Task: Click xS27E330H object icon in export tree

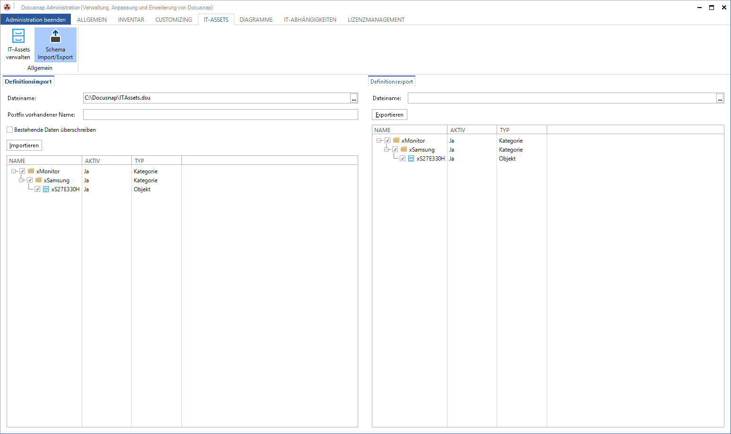Action: 411,158
